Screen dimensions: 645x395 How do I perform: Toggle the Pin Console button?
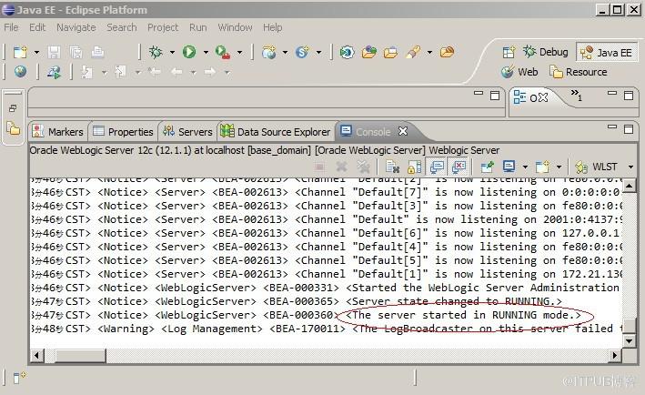coord(487,167)
